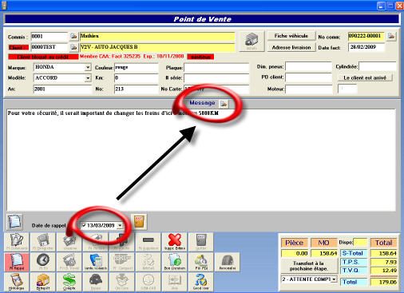Screen dimensions: 404x293
Task: Click the Fiche véhicule button
Action: (x=291, y=36)
